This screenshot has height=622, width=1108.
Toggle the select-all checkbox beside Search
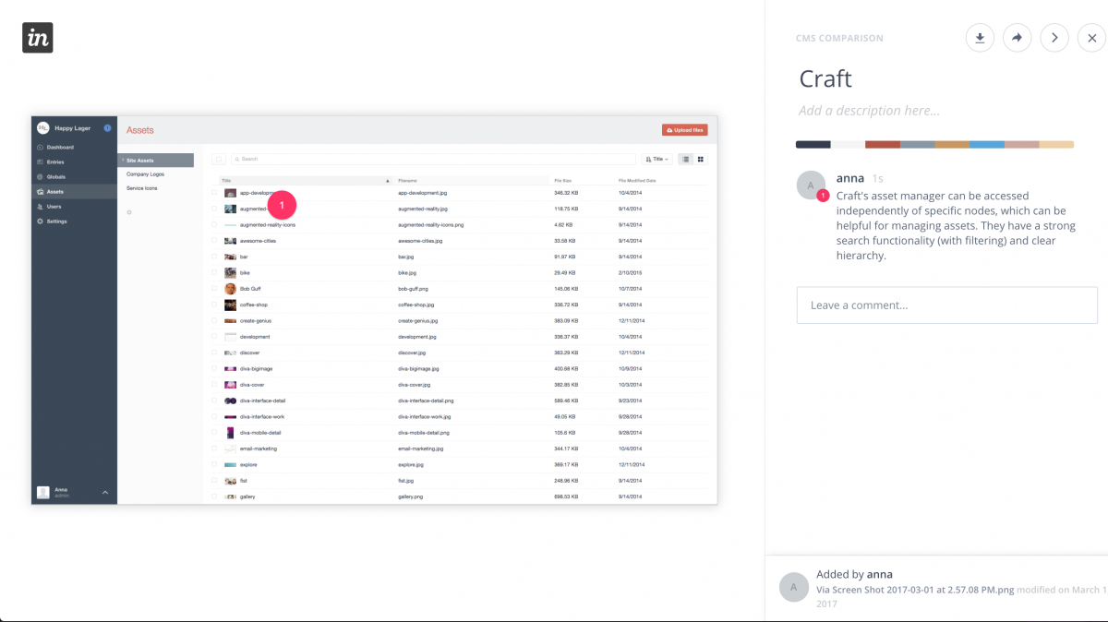pos(219,159)
